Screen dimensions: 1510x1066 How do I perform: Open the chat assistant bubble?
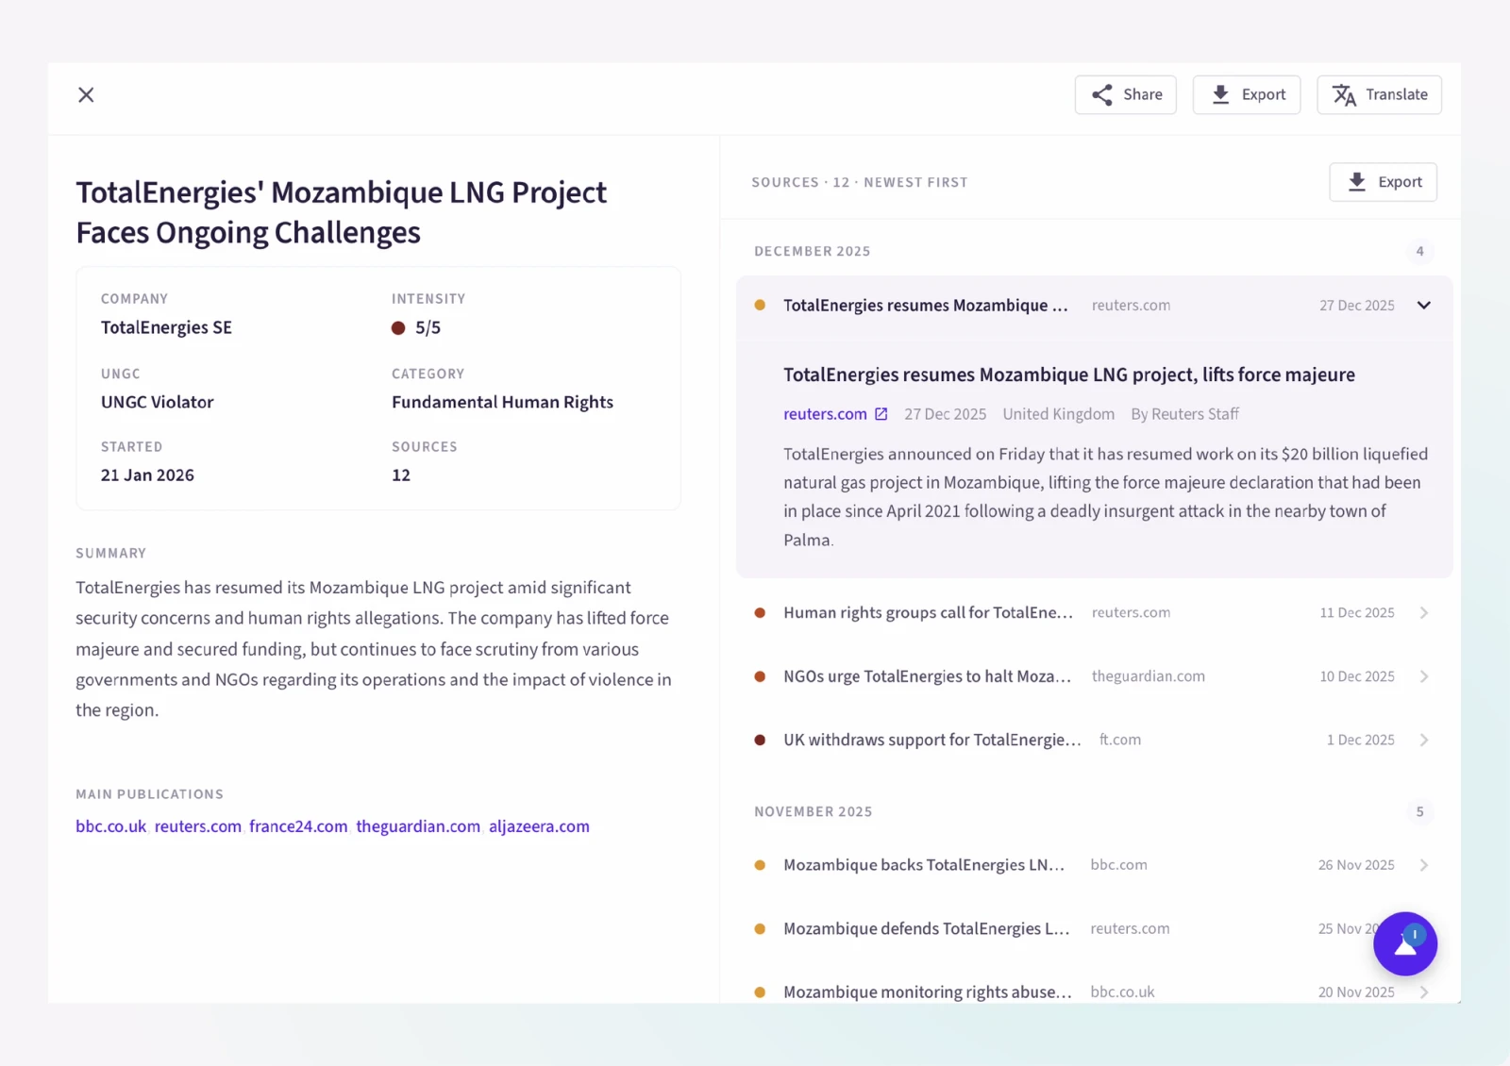tap(1404, 943)
